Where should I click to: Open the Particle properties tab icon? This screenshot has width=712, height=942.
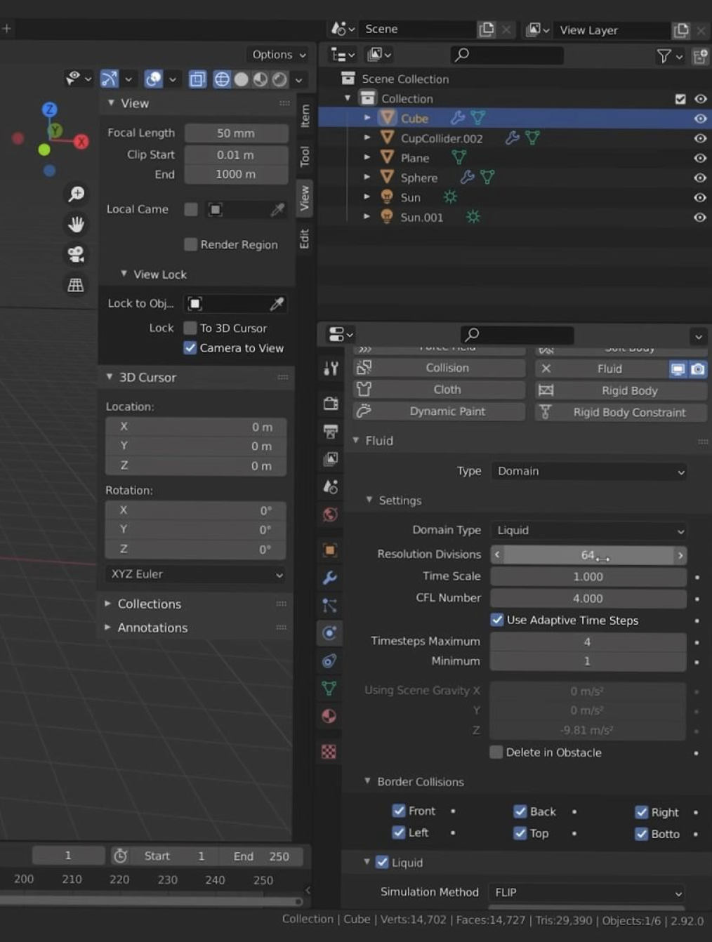click(x=330, y=605)
